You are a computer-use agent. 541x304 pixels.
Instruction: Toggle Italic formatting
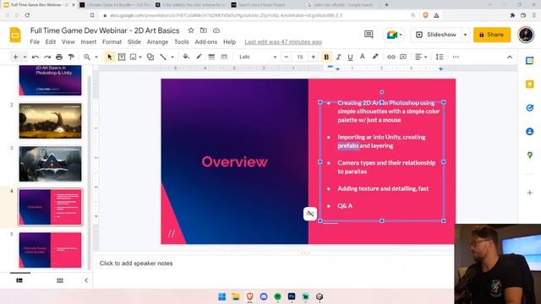coord(338,57)
